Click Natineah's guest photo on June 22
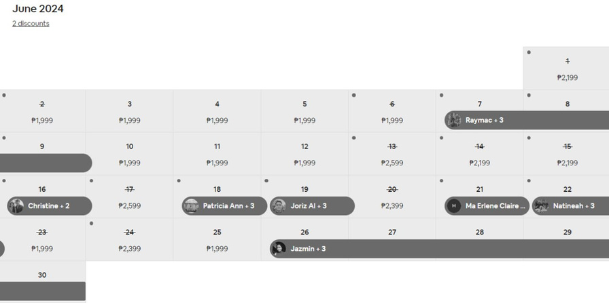Screen dimensions: 609x303 click(x=541, y=206)
